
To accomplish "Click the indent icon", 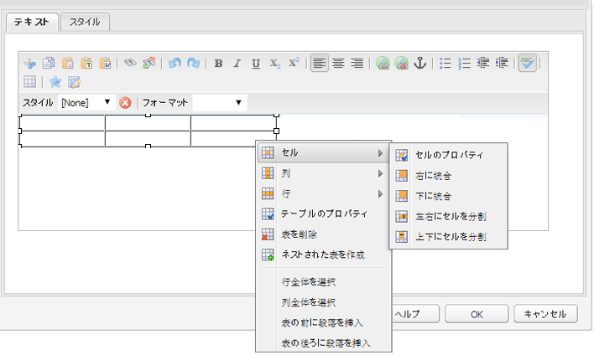I will click(x=502, y=63).
